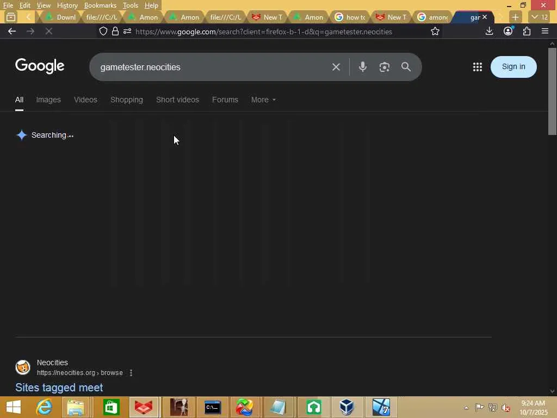Close the active 'gar' tab
Screen dimensions: 557x418
click(x=485, y=17)
